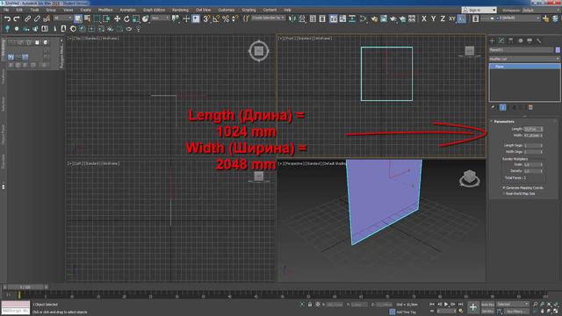Open the Create Selection Set dropdown
Image resolution: width=562 pixels, height=316 pixels.
tap(268, 18)
